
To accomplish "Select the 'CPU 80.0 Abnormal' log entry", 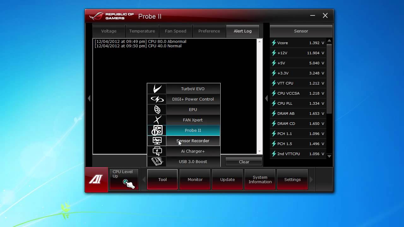I will coord(140,42).
